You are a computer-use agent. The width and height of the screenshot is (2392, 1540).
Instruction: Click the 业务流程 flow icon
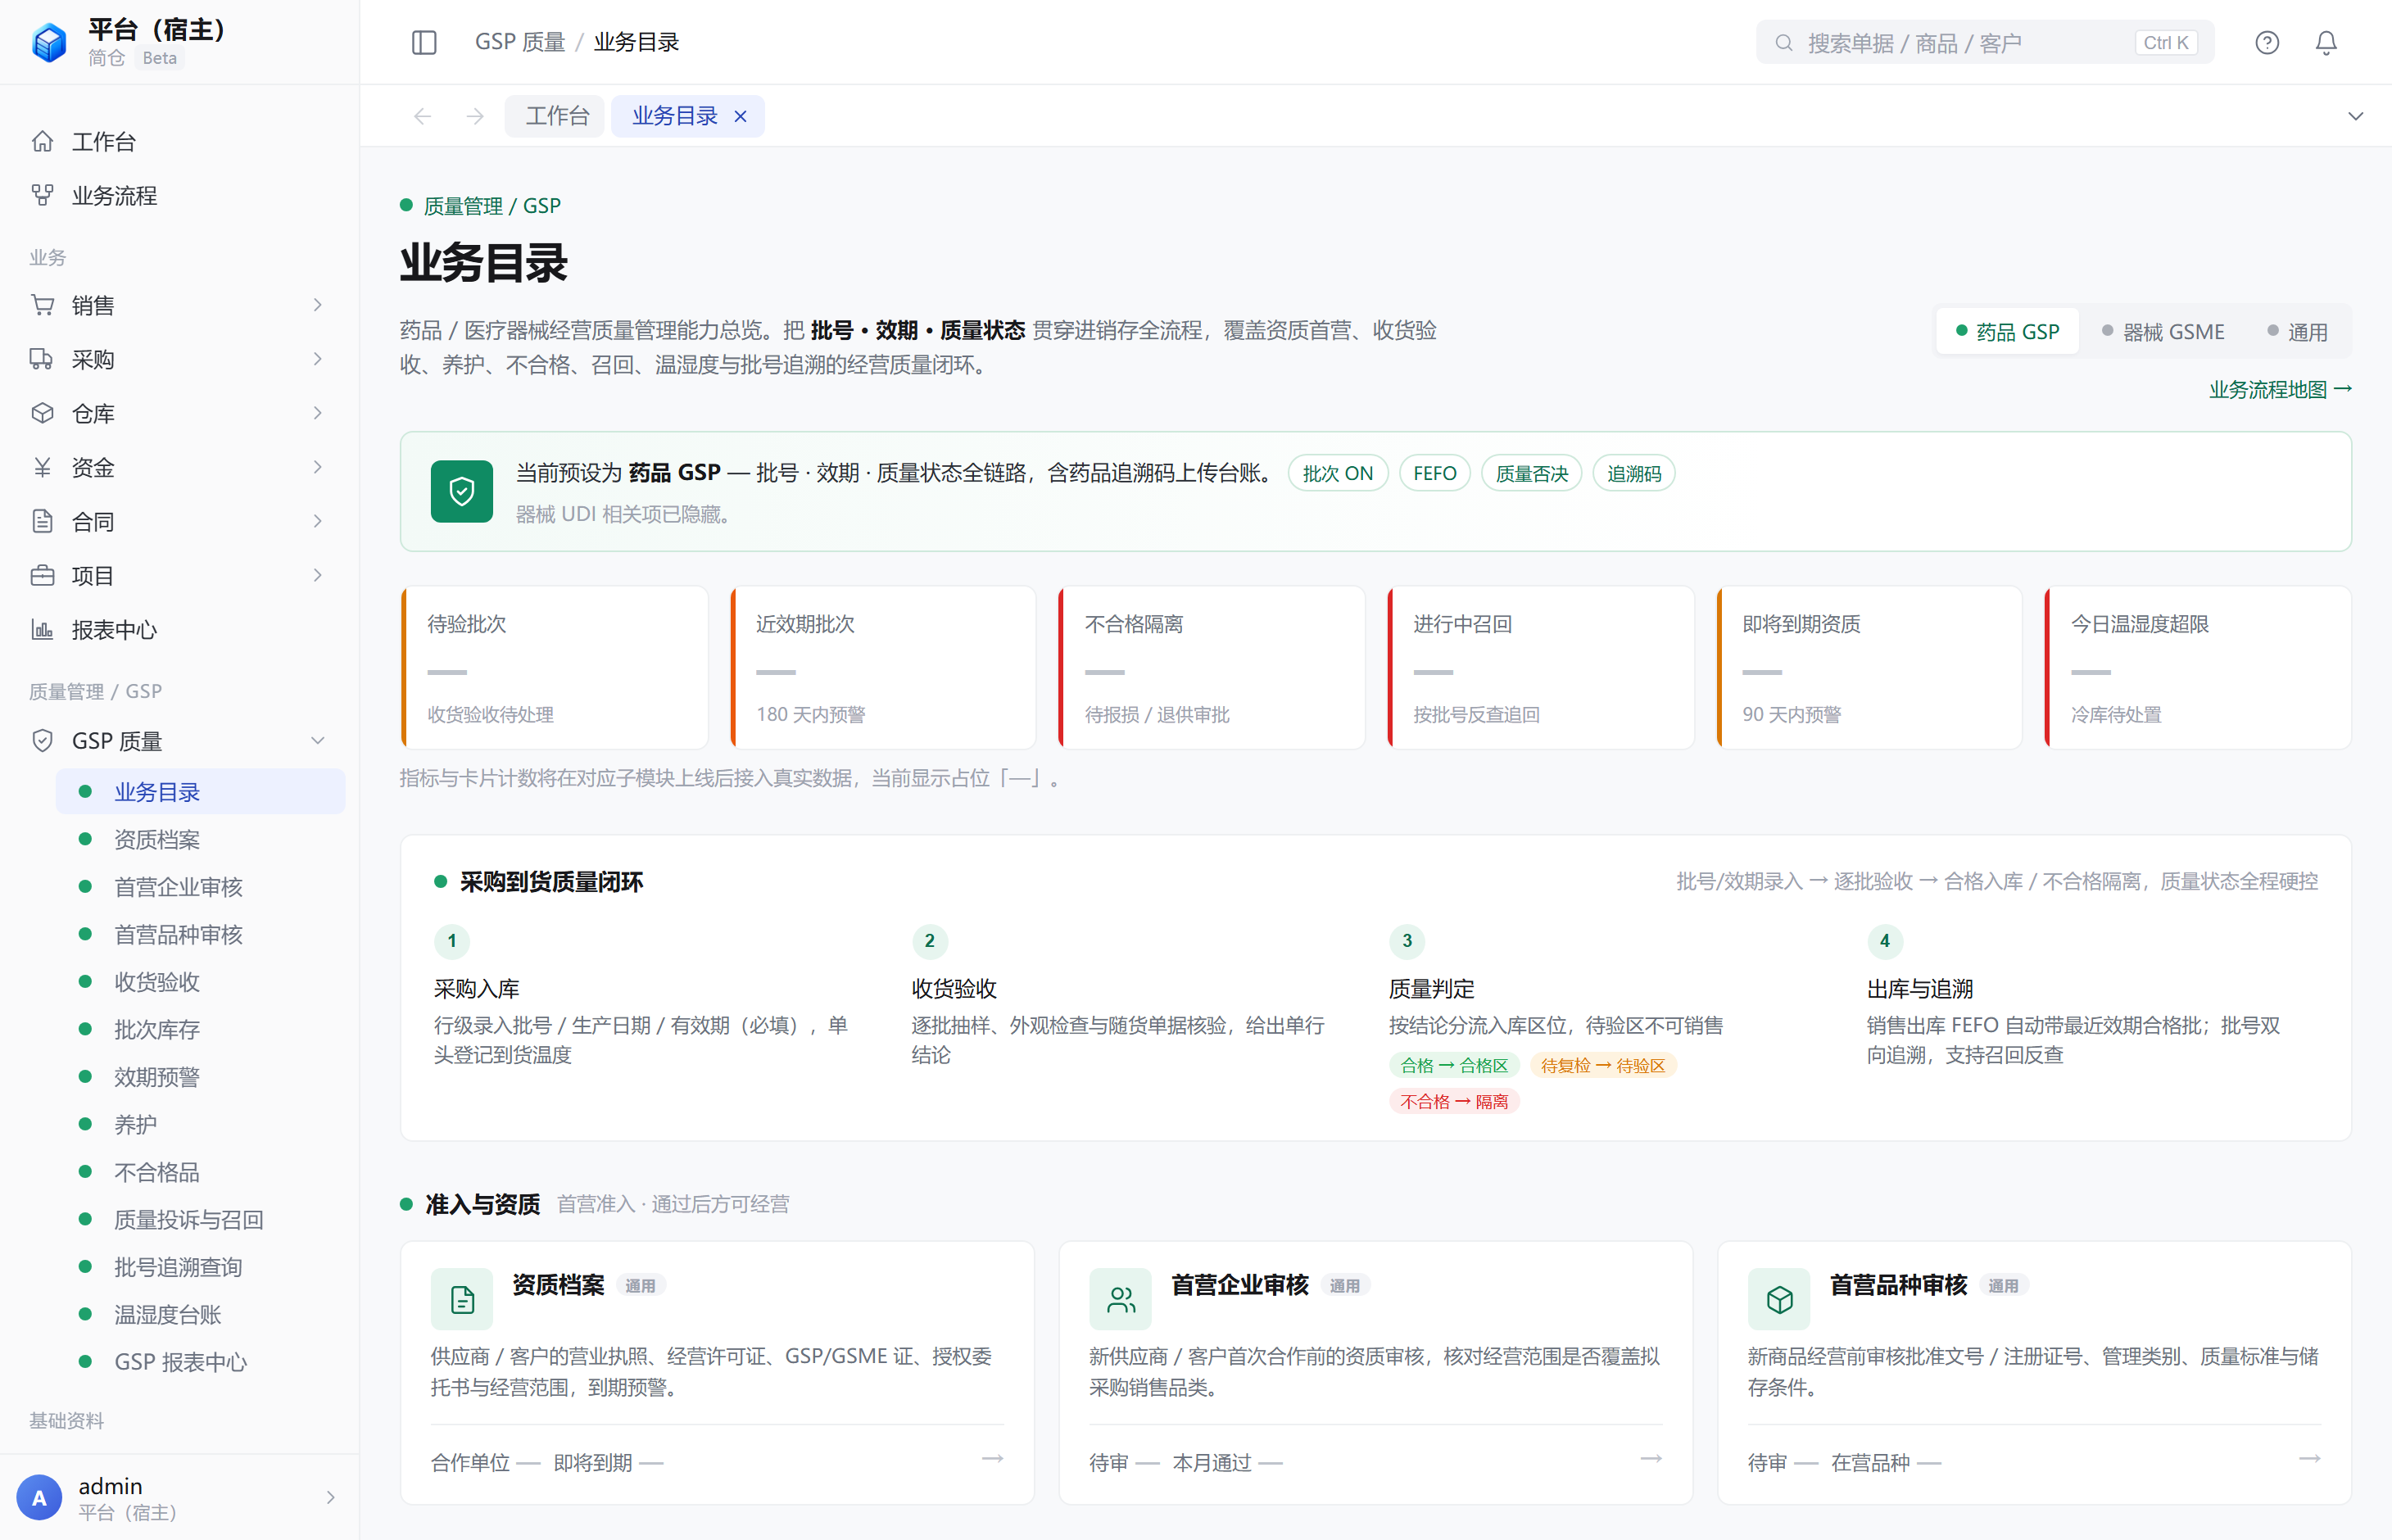point(42,195)
